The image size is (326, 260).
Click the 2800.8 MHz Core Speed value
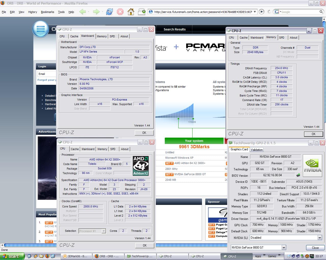91,206
